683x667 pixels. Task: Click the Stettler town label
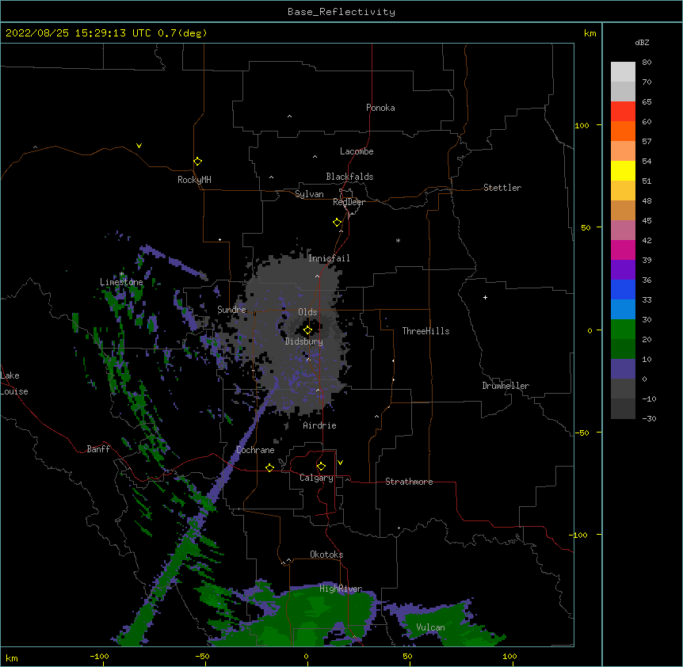(x=502, y=188)
